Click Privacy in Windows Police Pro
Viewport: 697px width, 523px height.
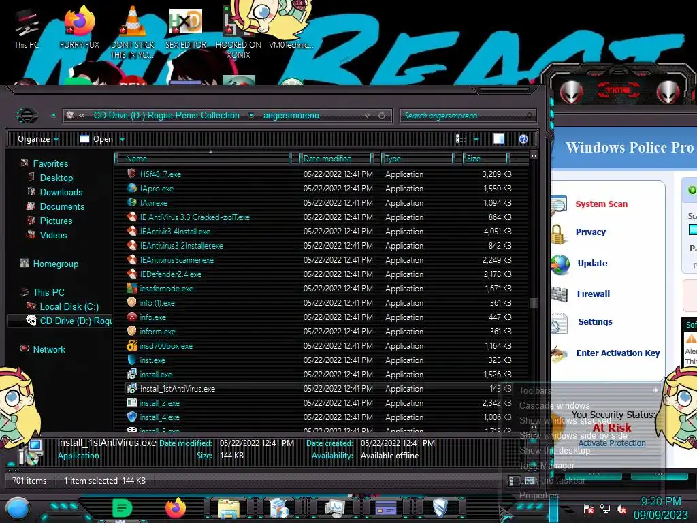click(590, 232)
